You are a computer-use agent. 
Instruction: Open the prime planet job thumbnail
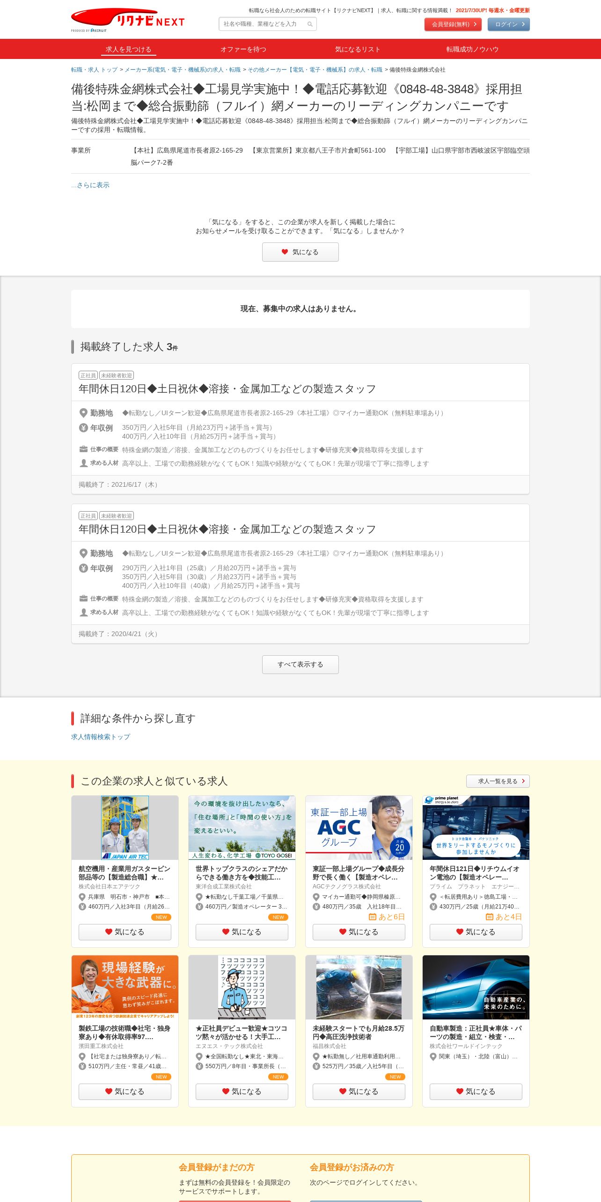pyautogui.click(x=476, y=828)
